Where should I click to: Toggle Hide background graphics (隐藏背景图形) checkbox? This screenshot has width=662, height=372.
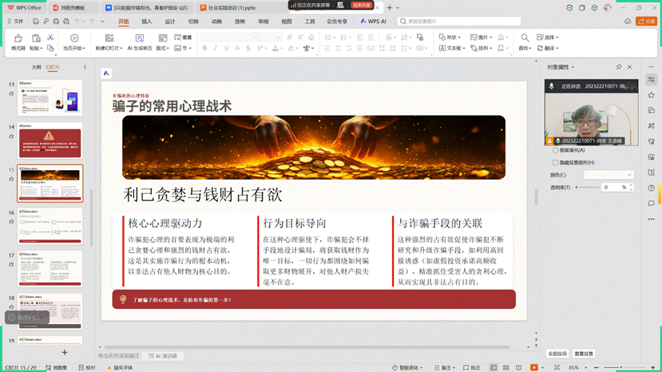tap(556, 163)
